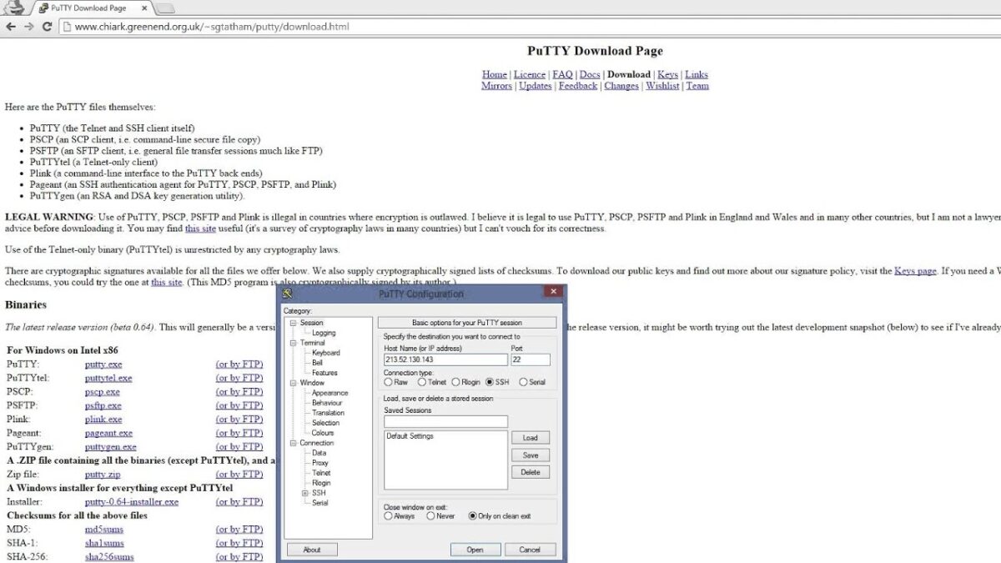Click the Open button in PuTTY
Screen dimensions: 1001x563
pos(475,550)
